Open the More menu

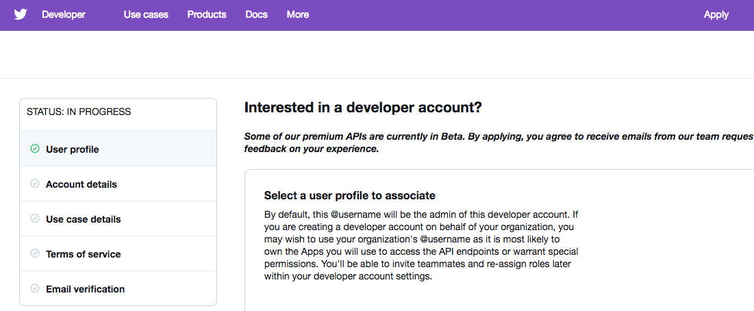coord(298,14)
